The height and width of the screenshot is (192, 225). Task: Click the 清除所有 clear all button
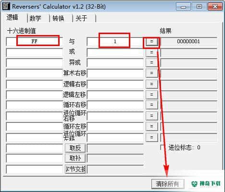[x=168, y=184]
